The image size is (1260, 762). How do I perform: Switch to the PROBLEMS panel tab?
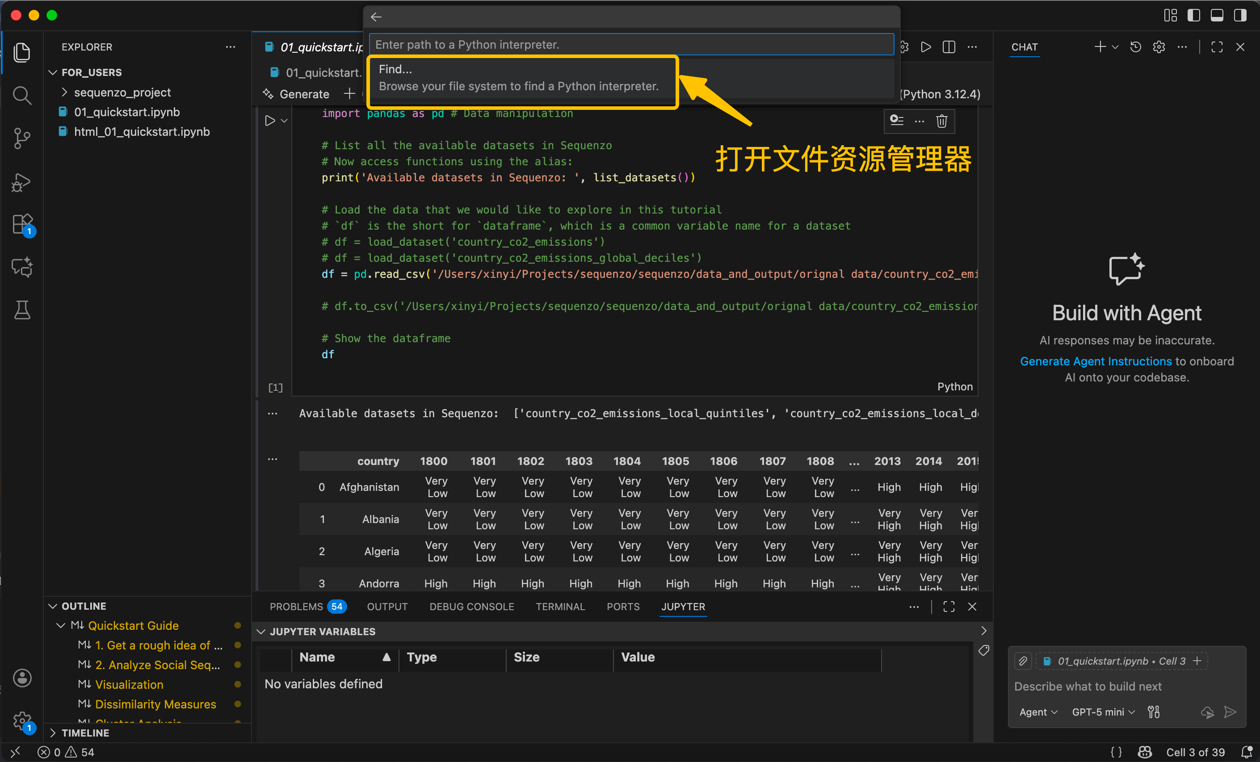(x=296, y=607)
